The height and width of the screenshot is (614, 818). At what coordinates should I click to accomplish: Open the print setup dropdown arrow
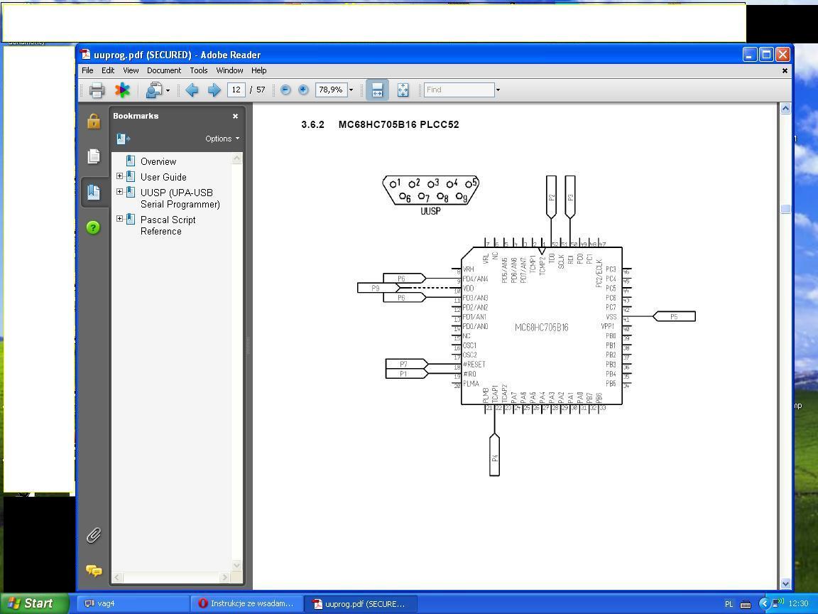pyautogui.click(x=168, y=91)
